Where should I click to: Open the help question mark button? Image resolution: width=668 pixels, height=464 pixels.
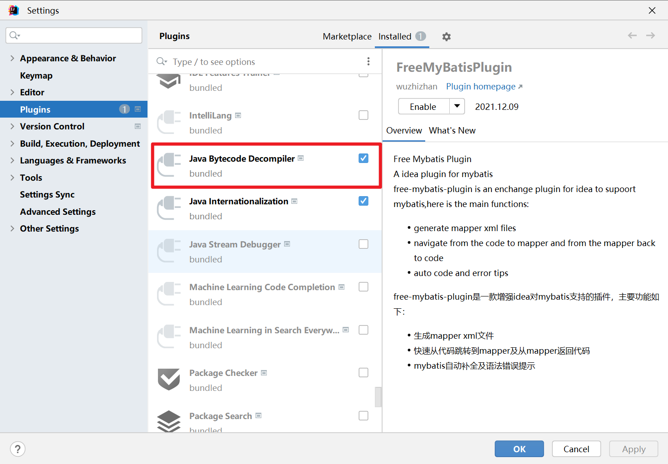[18, 449]
